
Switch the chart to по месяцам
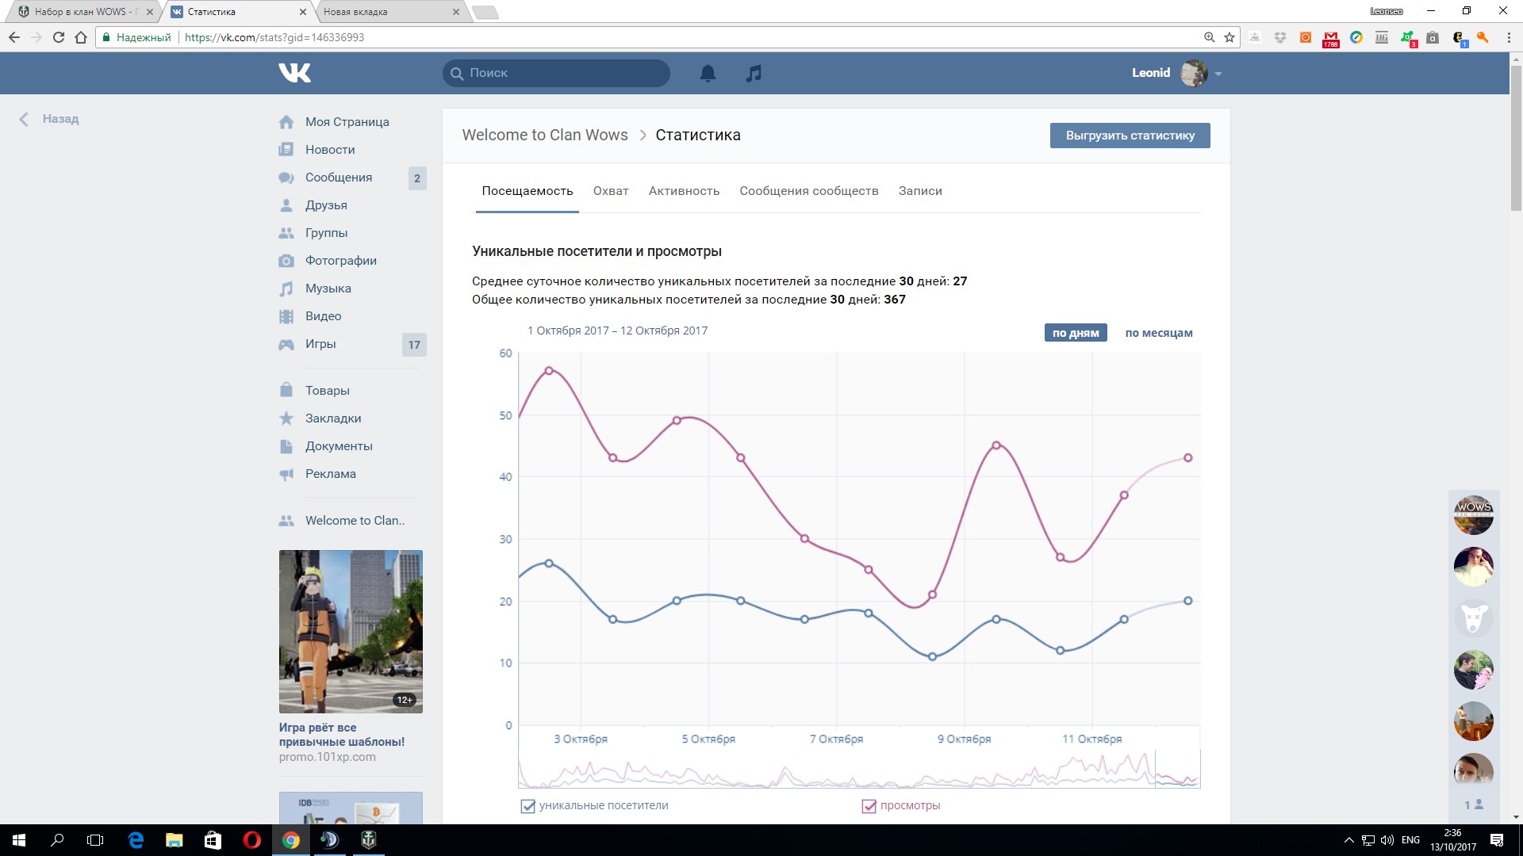click(x=1158, y=333)
